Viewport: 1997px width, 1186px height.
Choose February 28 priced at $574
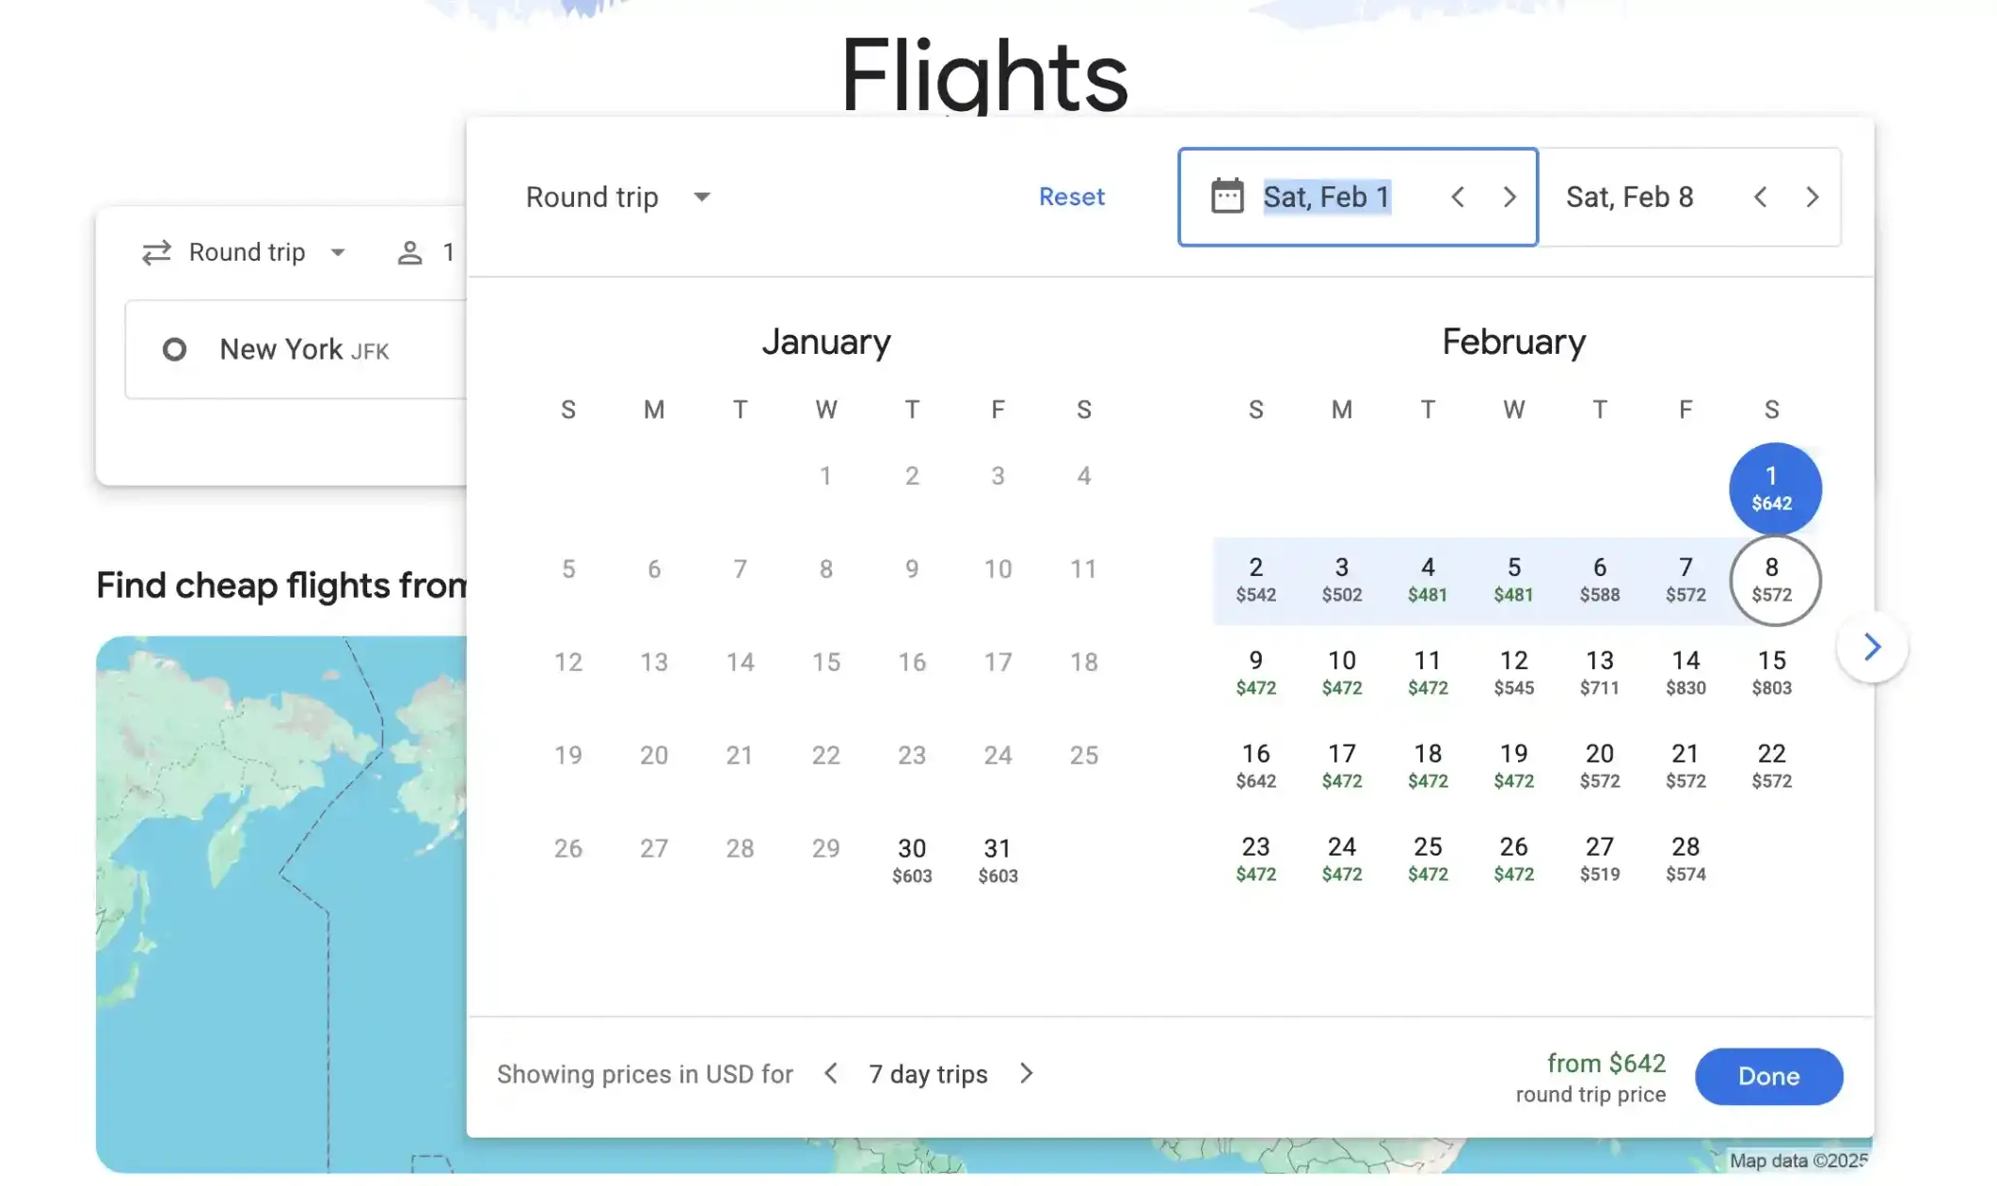coord(1685,858)
